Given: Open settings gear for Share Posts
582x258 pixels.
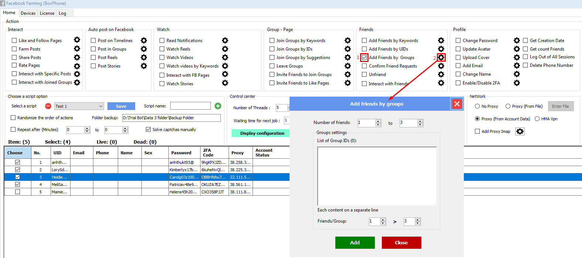Looking at the screenshot, I should (77, 57).
